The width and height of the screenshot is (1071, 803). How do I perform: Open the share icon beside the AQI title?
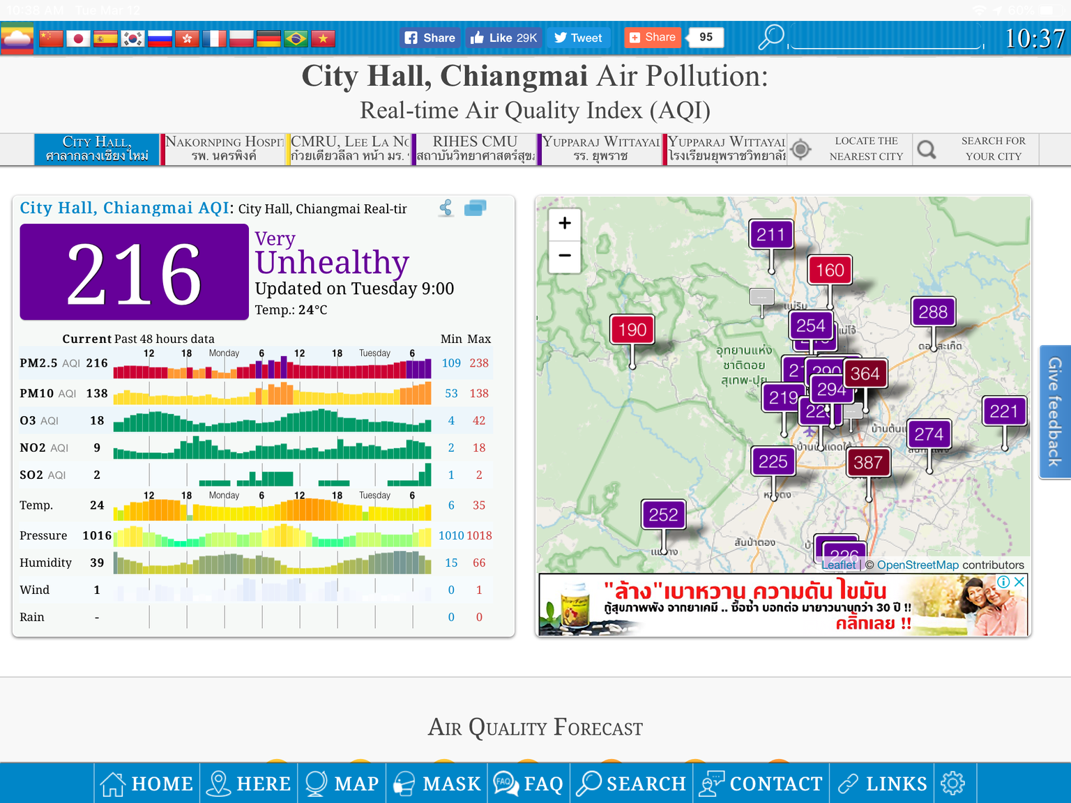click(446, 208)
